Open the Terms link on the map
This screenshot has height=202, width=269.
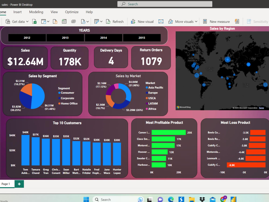click(x=261, y=107)
